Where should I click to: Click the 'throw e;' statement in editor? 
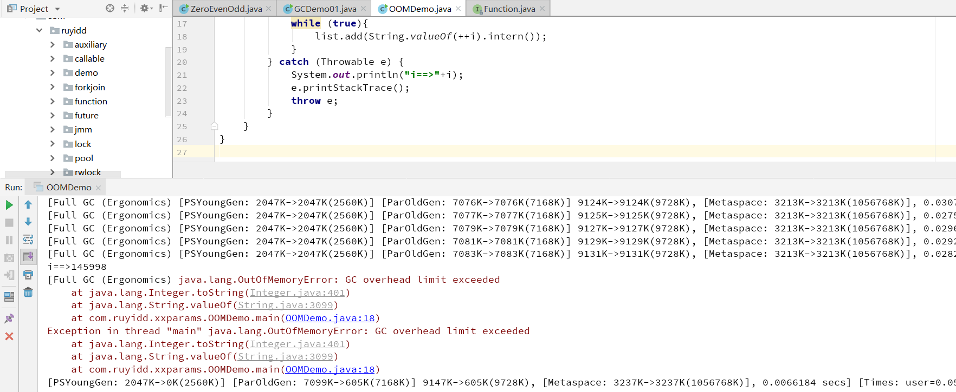pyautogui.click(x=314, y=101)
